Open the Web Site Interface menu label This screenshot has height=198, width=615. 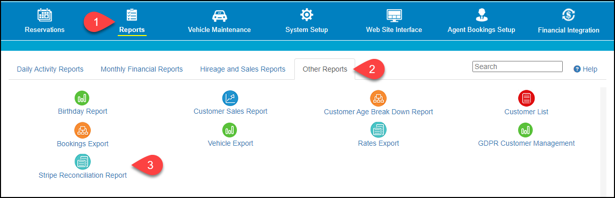[394, 30]
